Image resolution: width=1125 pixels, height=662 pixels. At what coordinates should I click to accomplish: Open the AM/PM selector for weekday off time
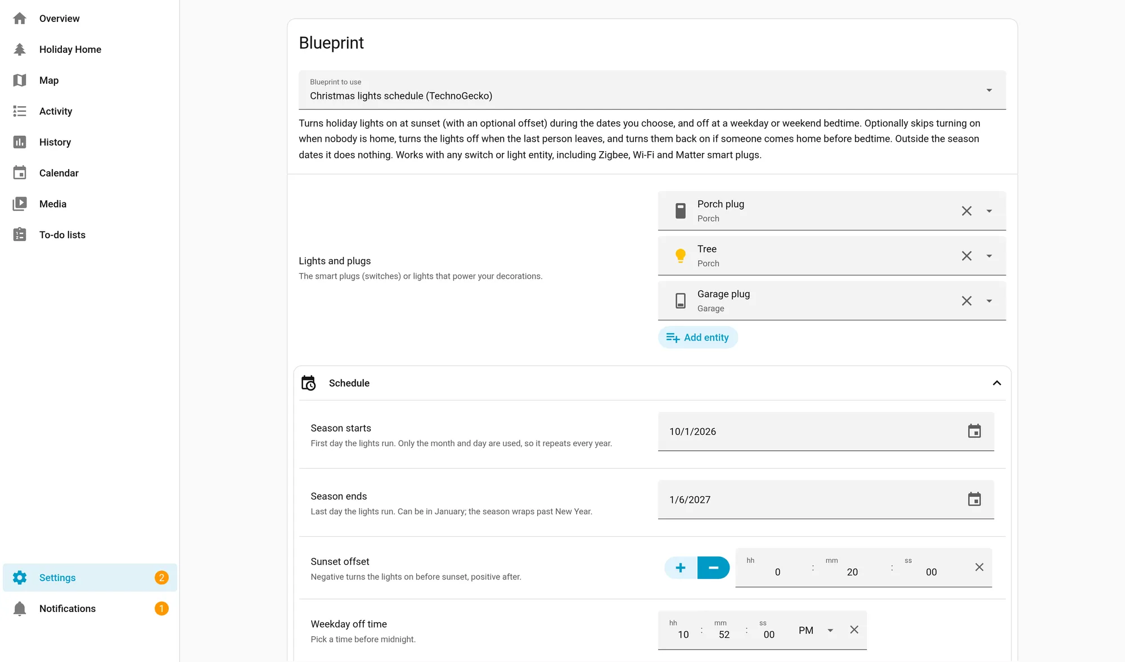tap(816, 631)
